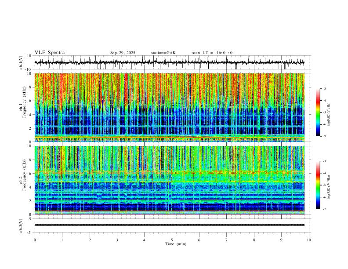Click the "6" kHz tick on ch.2 spectrogram axis
This screenshot has height=269, width=348.
pyautogui.click(x=31, y=173)
